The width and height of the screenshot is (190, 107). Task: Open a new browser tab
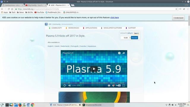pos(73,5)
